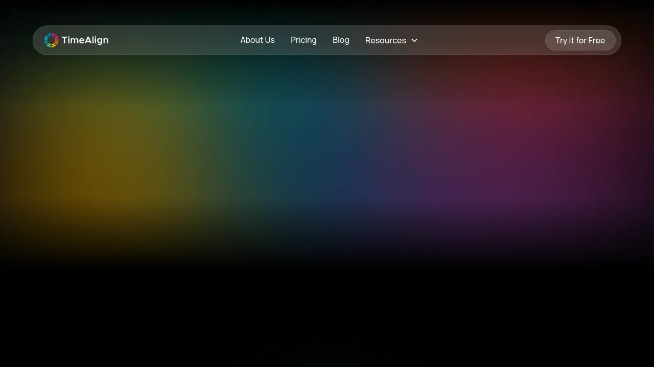Click the TimeAlign brand name text
654x367 pixels.
pos(85,40)
